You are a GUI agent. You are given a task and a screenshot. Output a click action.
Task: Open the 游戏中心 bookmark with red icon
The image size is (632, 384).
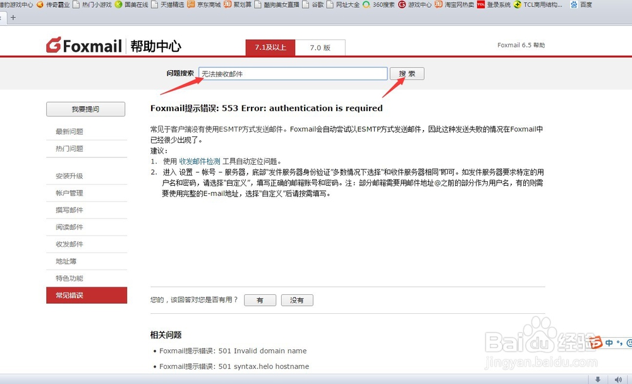[x=415, y=5]
